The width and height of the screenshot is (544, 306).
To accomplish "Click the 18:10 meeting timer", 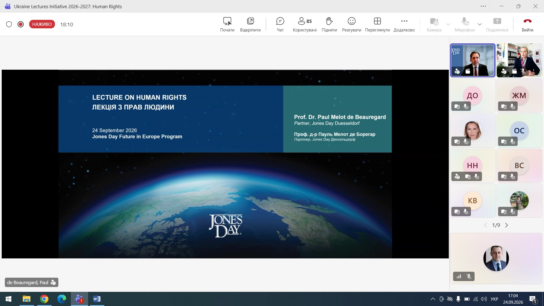I will (67, 24).
